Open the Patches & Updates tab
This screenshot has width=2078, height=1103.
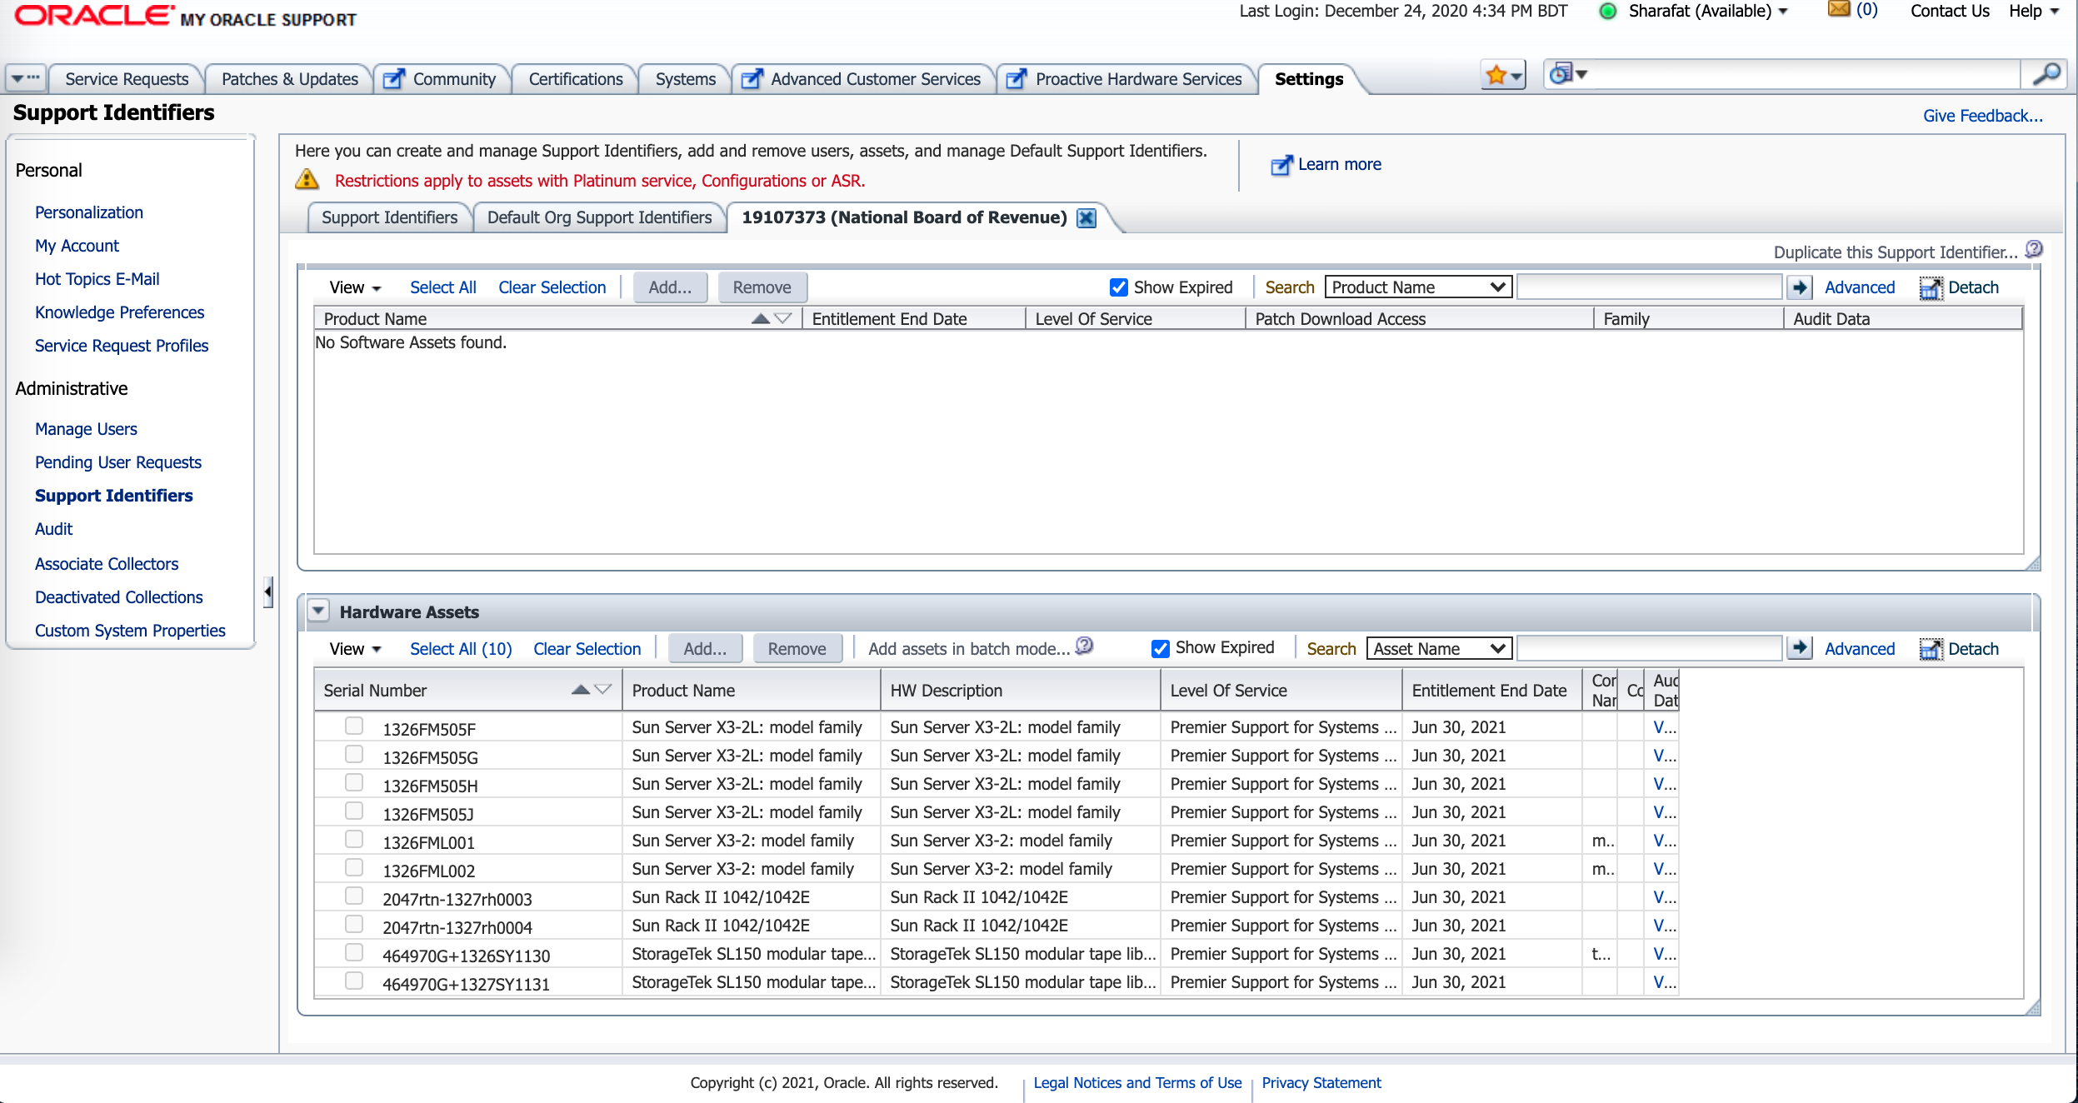pyautogui.click(x=290, y=79)
